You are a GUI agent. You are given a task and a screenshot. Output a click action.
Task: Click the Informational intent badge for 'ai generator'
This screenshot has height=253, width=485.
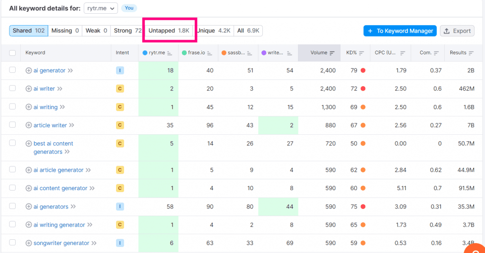(120, 70)
